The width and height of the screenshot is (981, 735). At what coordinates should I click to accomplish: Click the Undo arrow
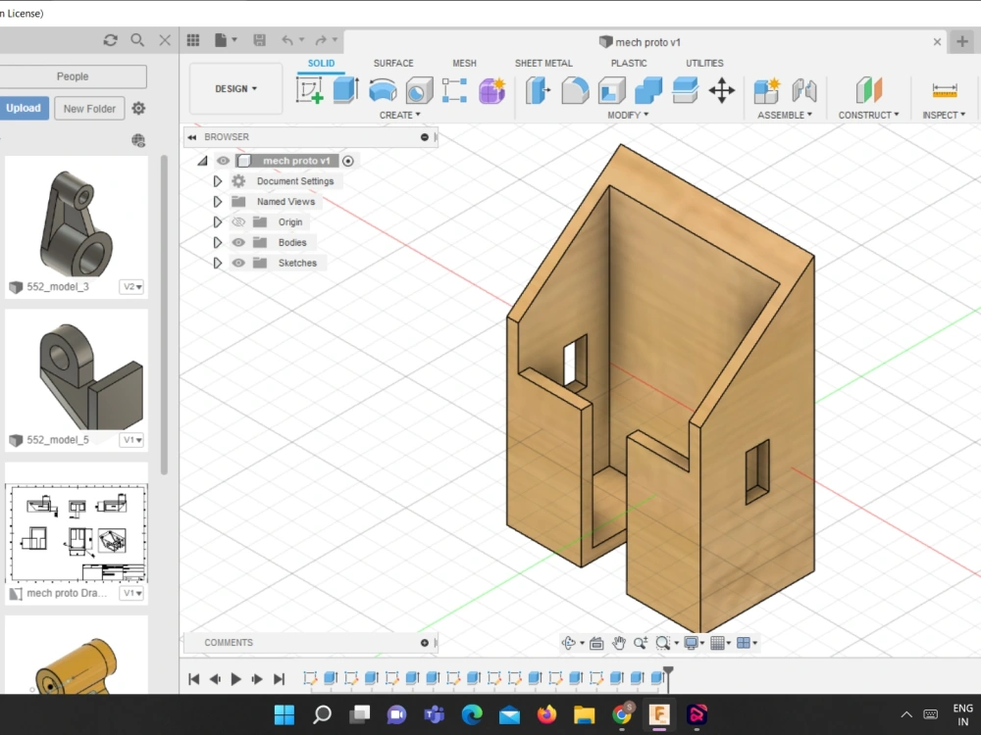287,40
